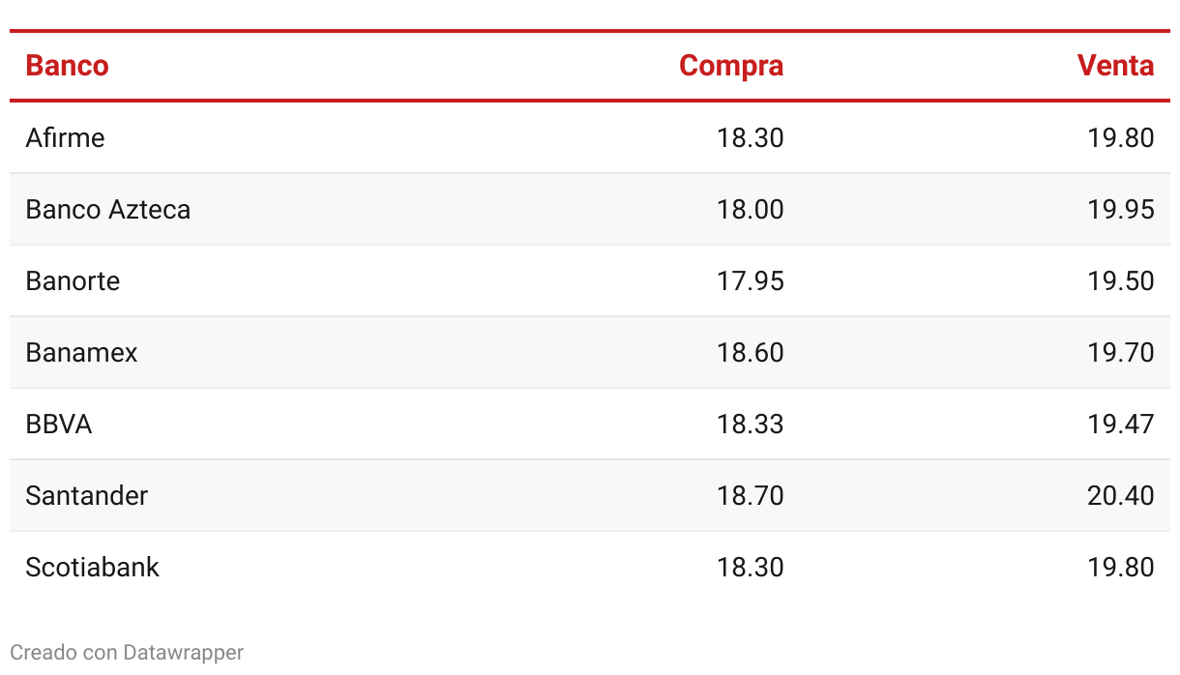The height and width of the screenshot is (675, 1180).
Task: Click the Banco column header
Action: [67, 66]
